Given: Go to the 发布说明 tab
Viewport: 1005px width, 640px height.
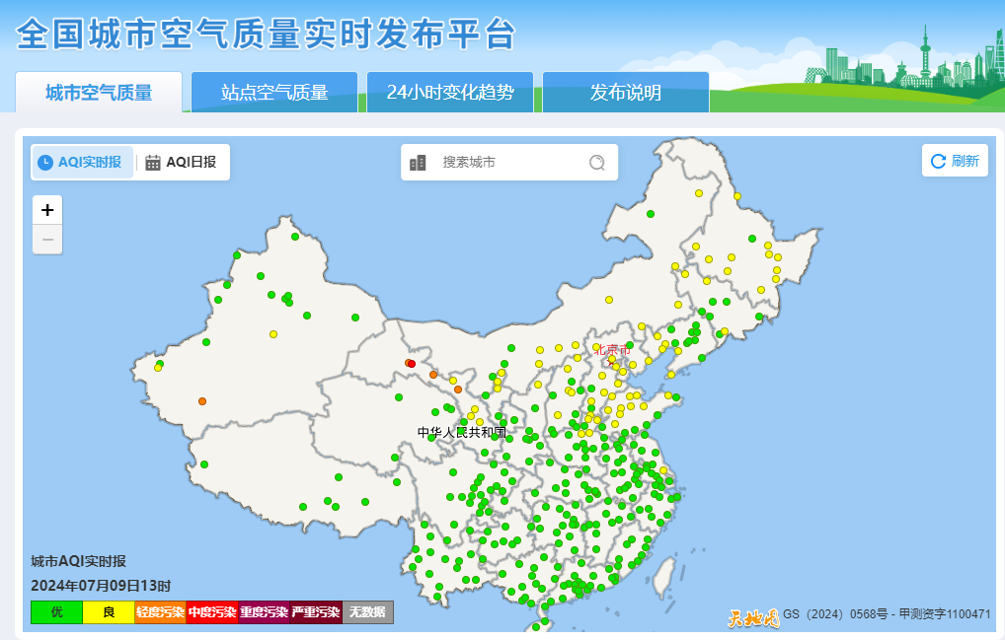Looking at the screenshot, I should [x=626, y=93].
